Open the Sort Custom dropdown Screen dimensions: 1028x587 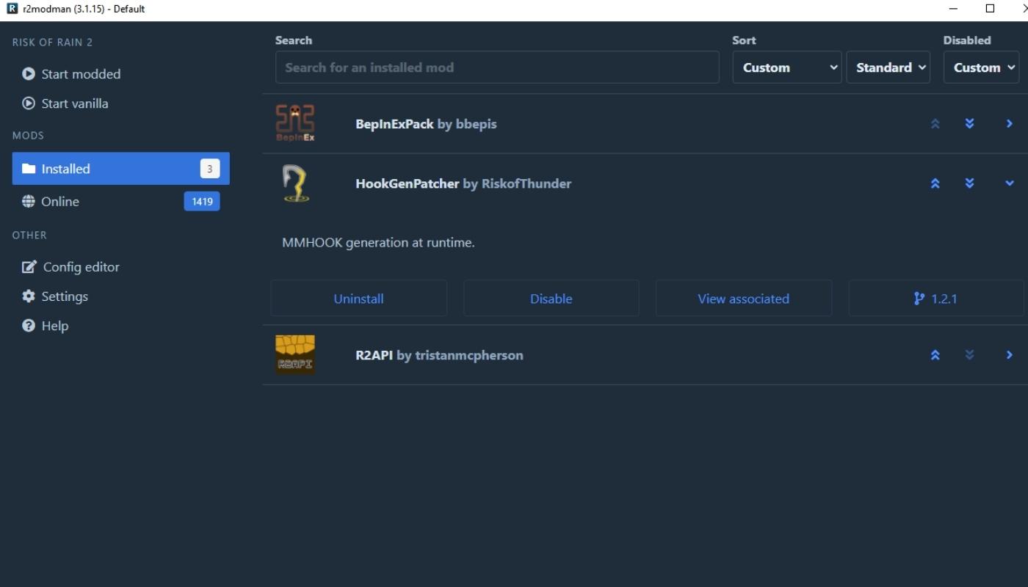point(787,68)
